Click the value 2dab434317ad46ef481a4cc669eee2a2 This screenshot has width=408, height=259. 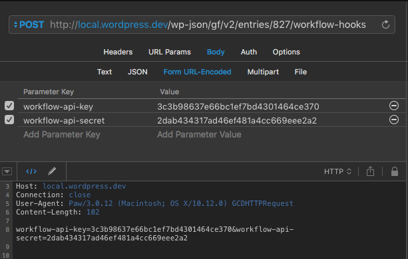coord(237,121)
